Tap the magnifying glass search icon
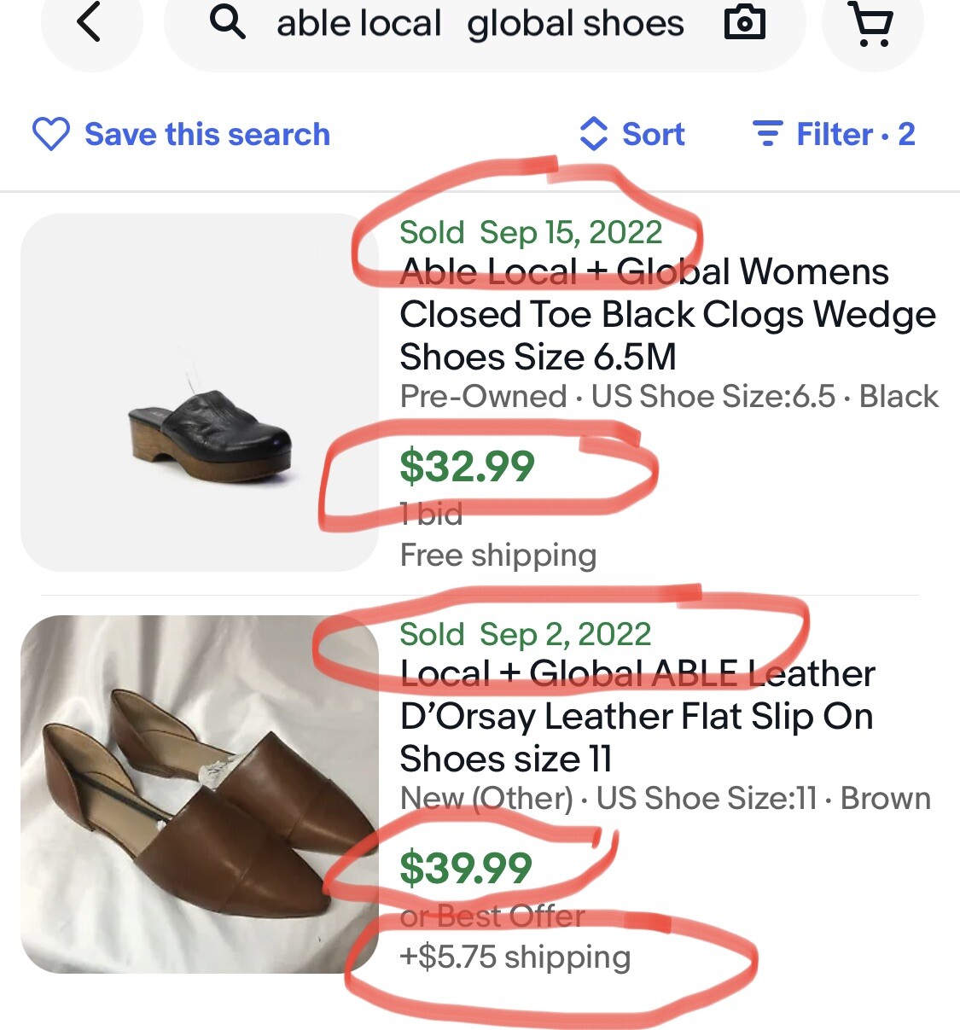The height and width of the screenshot is (1030, 960). [227, 22]
